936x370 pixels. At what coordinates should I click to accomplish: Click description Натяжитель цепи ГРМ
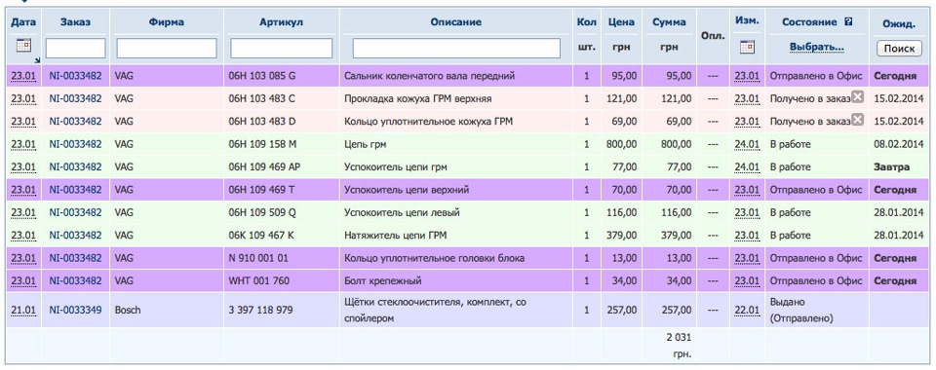point(395,236)
